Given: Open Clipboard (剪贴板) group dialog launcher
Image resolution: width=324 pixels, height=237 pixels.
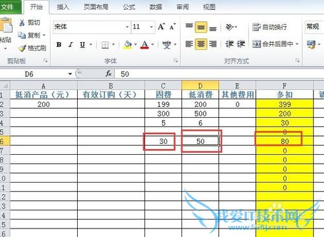Looking at the screenshot, I should (45, 61).
